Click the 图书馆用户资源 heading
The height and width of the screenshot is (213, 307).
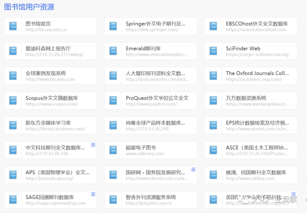pos(29,7)
